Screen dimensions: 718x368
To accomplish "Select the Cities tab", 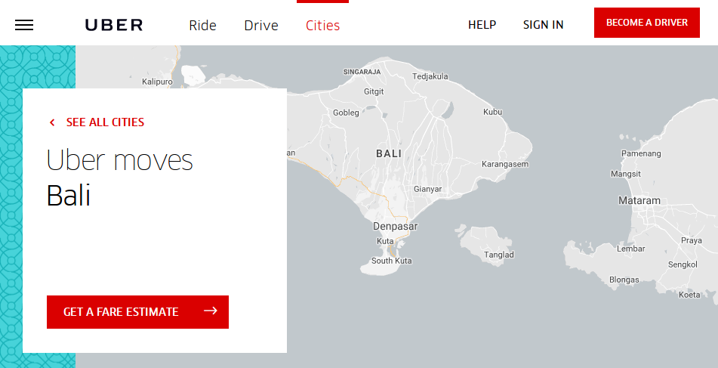I will coord(323,25).
